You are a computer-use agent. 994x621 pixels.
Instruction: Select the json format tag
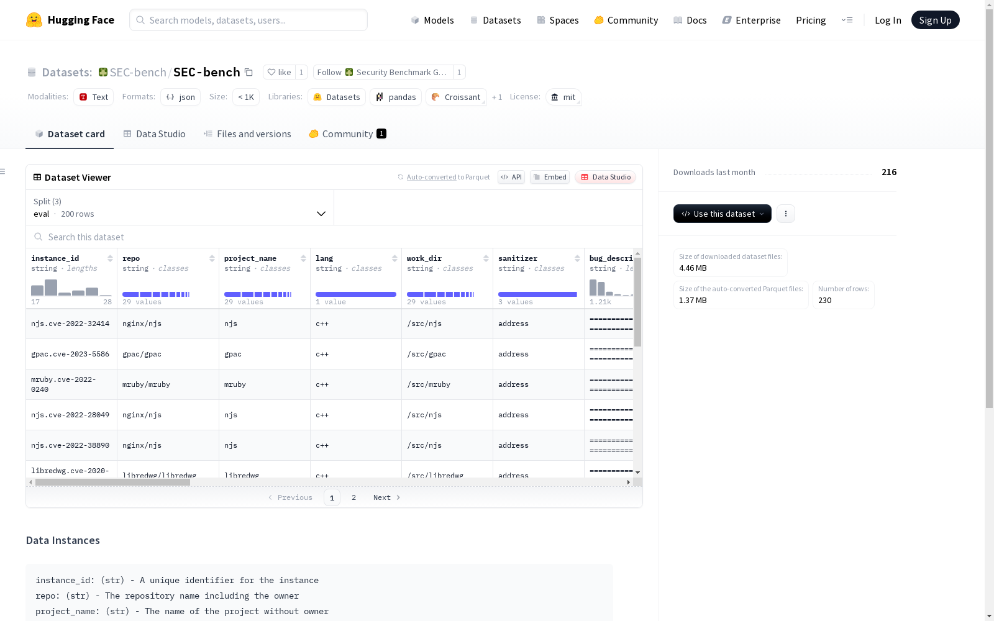pyautogui.click(x=181, y=97)
